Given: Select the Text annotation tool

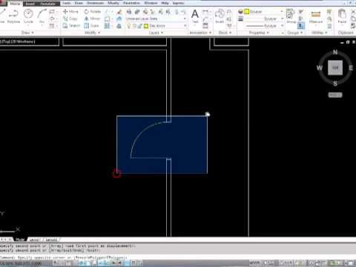Looking at the screenshot, I should click(x=195, y=16).
